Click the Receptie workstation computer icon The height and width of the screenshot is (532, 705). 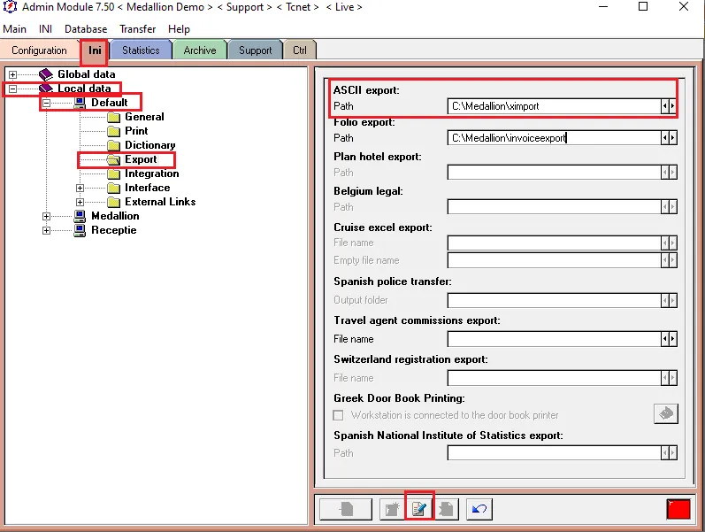(80, 230)
